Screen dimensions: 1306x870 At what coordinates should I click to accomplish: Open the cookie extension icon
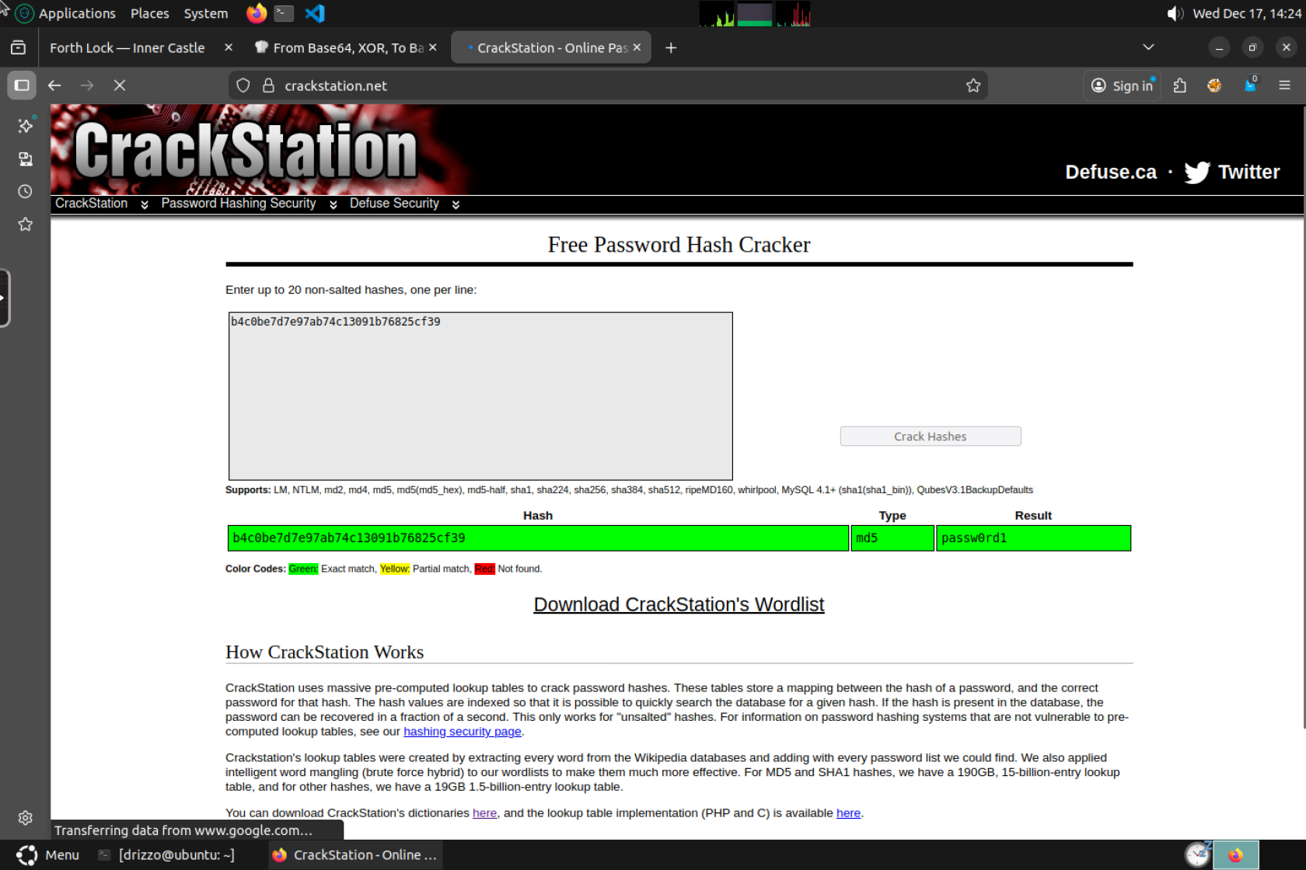(1214, 85)
